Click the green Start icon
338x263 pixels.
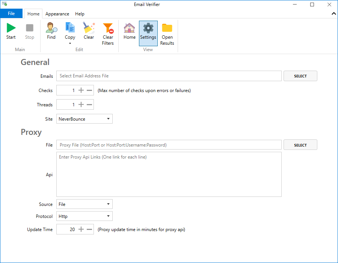click(x=11, y=28)
